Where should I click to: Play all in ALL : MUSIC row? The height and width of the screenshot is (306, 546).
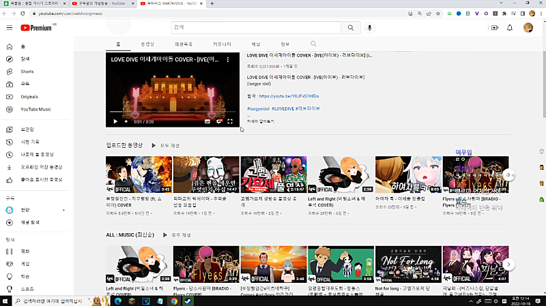pyautogui.click(x=177, y=235)
